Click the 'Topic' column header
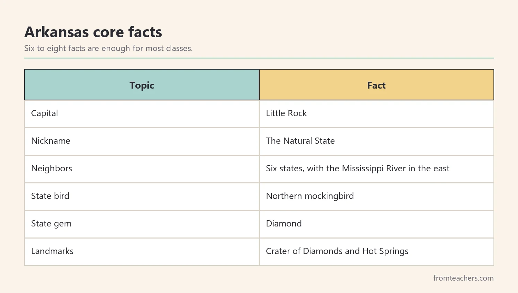 pyautogui.click(x=142, y=85)
